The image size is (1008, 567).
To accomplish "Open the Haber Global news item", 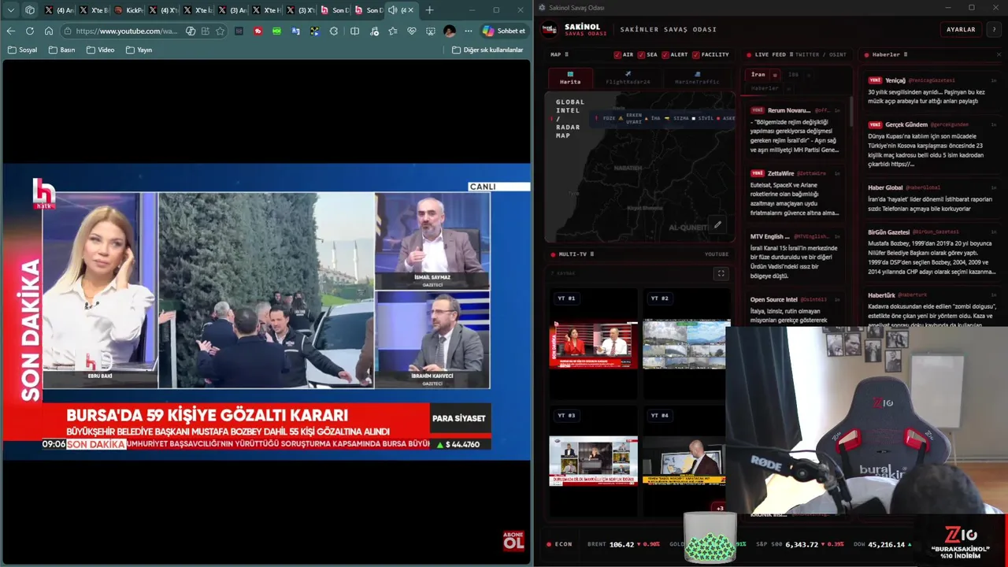I will (x=932, y=198).
